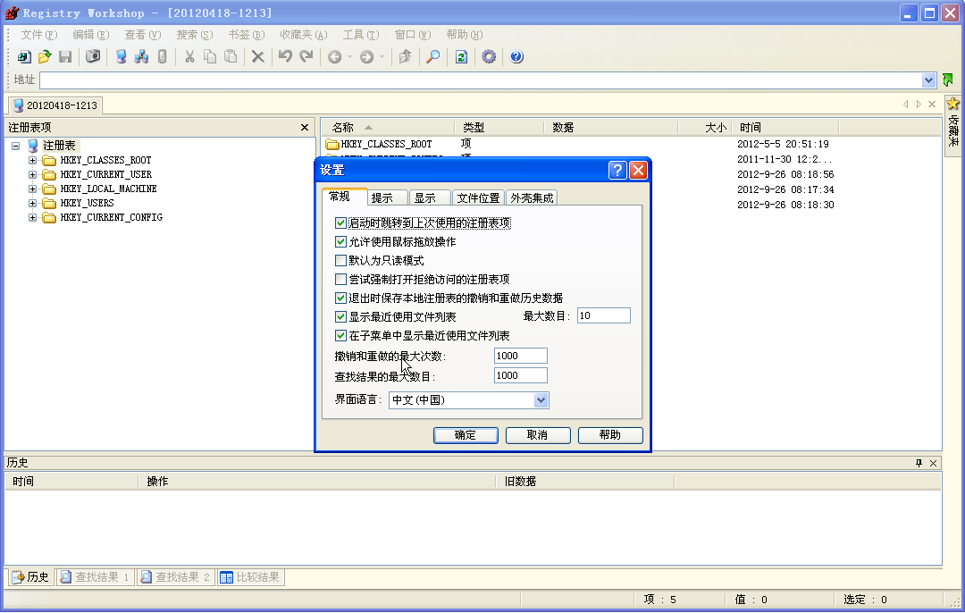Close the 注册表项 tree panel
The width and height of the screenshot is (965, 613).
(x=304, y=128)
